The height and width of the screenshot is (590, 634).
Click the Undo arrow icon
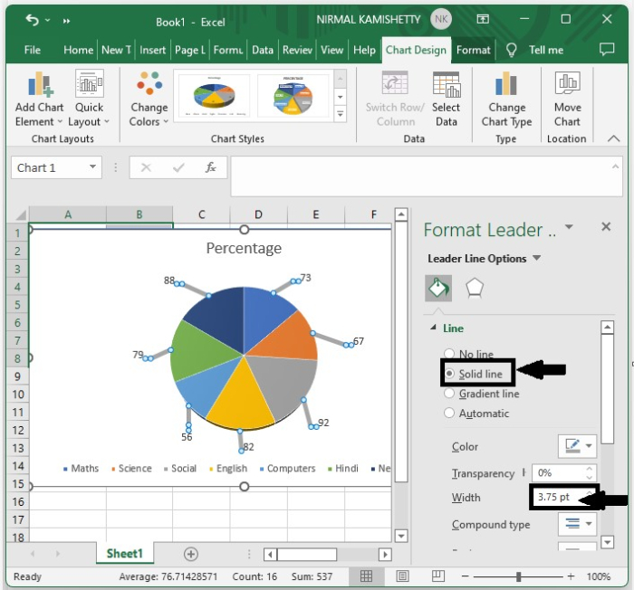[32, 19]
